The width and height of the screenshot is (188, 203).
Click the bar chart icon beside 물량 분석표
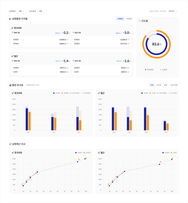[10, 85]
